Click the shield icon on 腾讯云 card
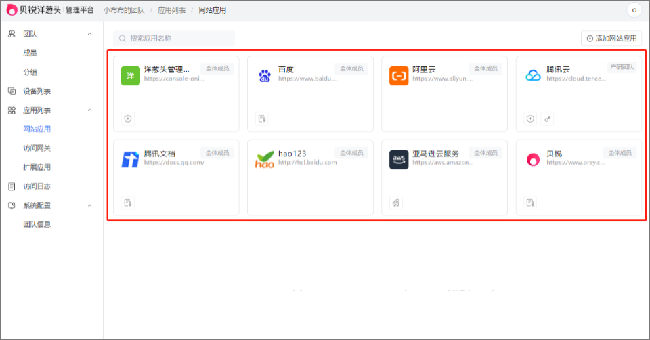The height and width of the screenshot is (340, 650). [531, 119]
